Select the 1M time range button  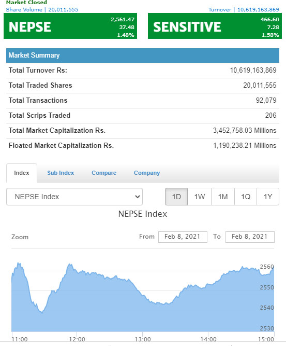click(x=223, y=197)
